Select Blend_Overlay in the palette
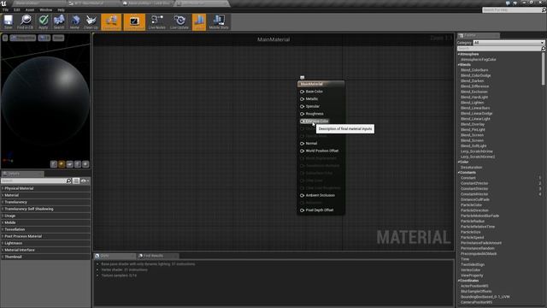 coord(473,124)
